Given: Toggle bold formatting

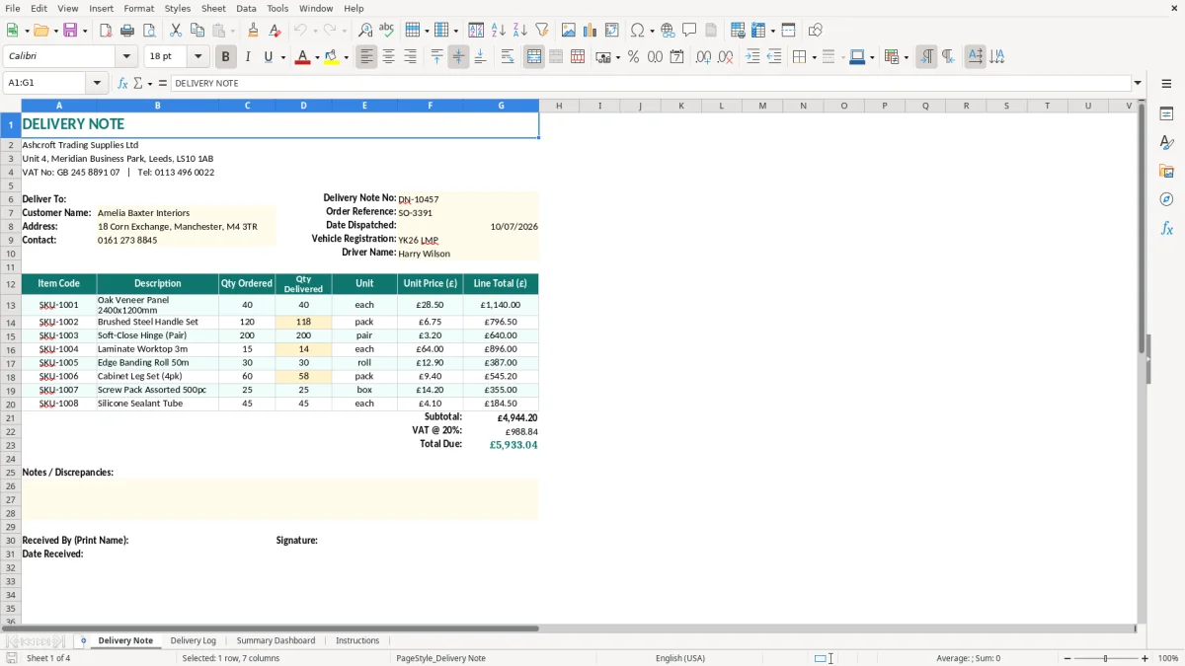Looking at the screenshot, I should 226,57.
